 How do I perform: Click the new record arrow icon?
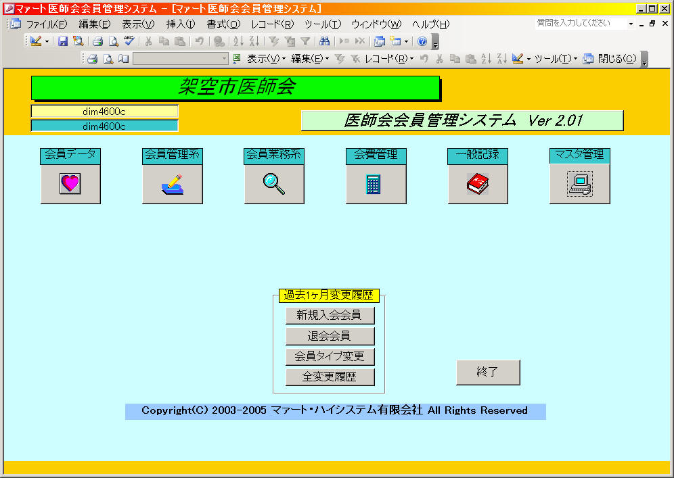344,41
